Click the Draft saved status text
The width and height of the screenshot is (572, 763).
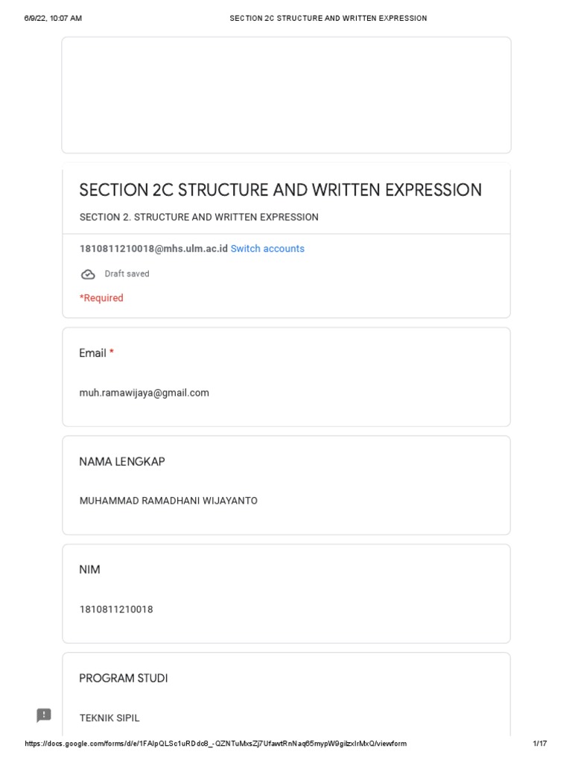point(127,274)
